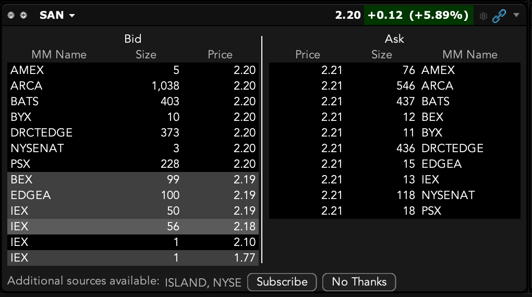Click the second small icon left of SAN
532x297 pixels.
[x=23, y=15]
